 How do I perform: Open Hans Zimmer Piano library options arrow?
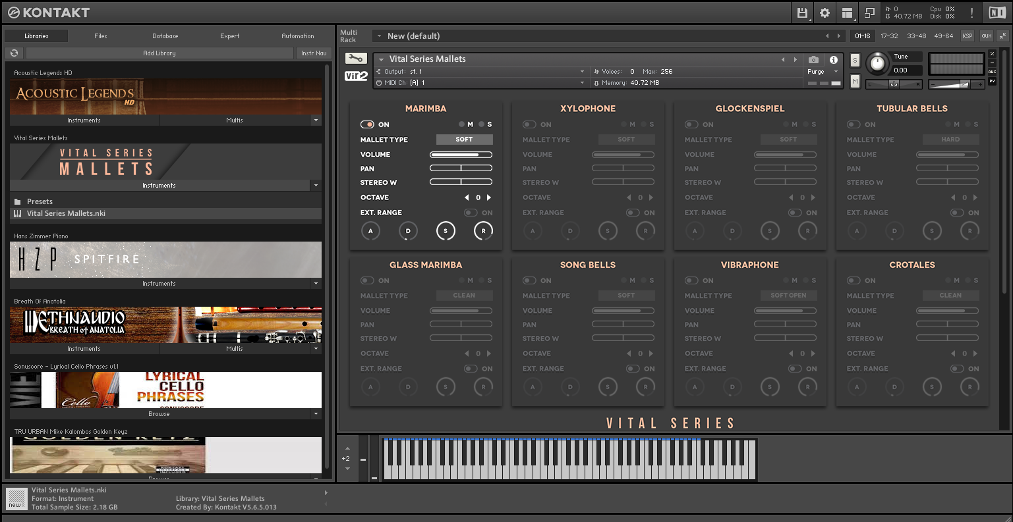pos(316,284)
